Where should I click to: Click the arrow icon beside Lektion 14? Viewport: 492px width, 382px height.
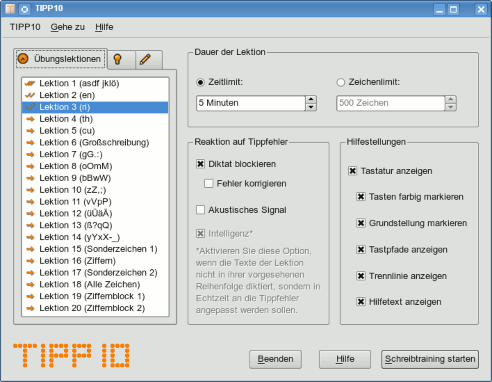(x=30, y=237)
